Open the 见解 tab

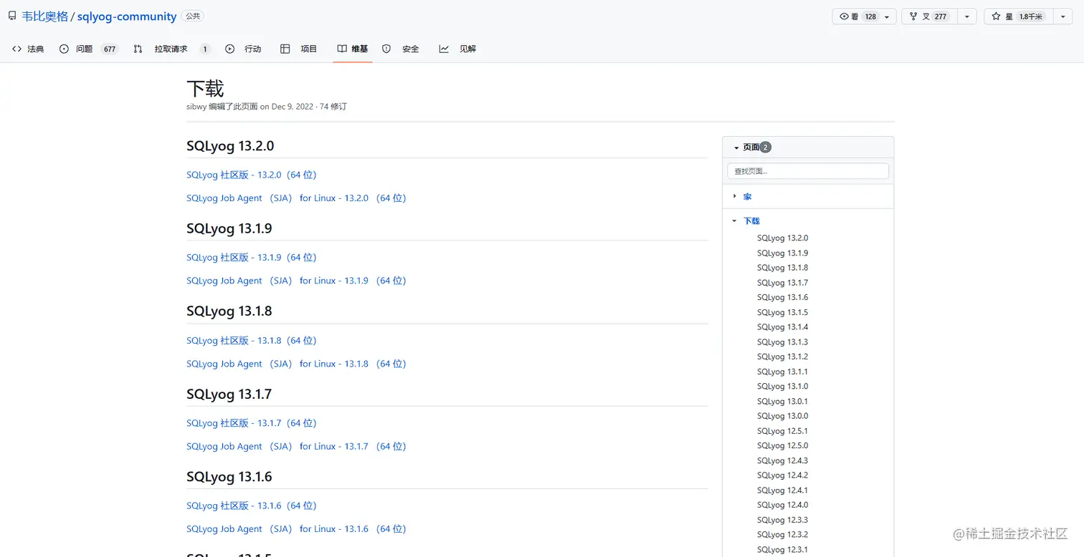(x=458, y=49)
